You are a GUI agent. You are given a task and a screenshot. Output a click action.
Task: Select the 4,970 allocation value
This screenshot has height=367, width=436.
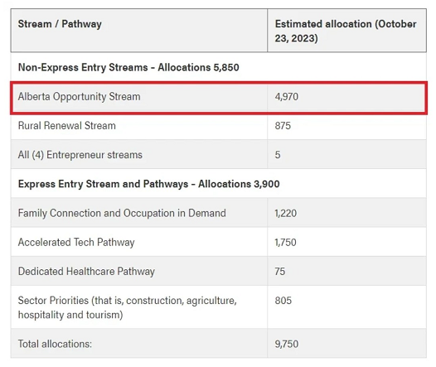click(x=287, y=97)
